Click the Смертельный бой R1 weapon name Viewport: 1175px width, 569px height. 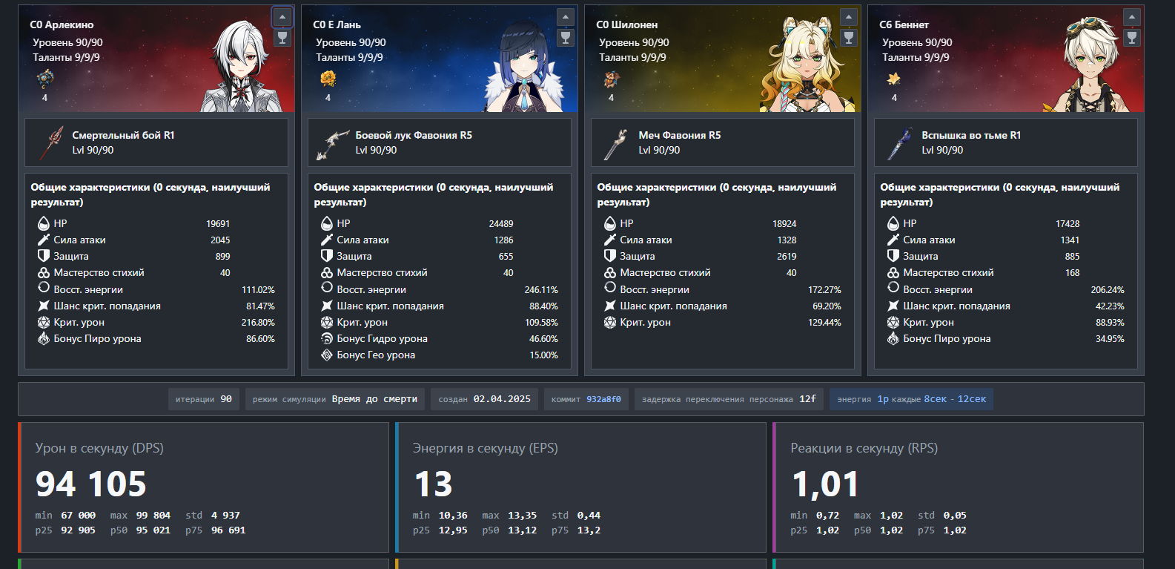[x=123, y=135]
